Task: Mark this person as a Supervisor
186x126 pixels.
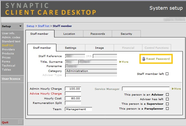Action: (x=167, y=104)
